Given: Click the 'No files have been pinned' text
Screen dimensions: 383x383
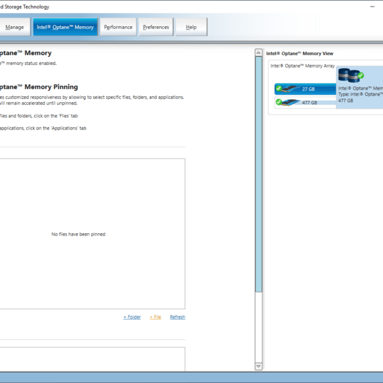Looking at the screenshot, I should (x=79, y=234).
